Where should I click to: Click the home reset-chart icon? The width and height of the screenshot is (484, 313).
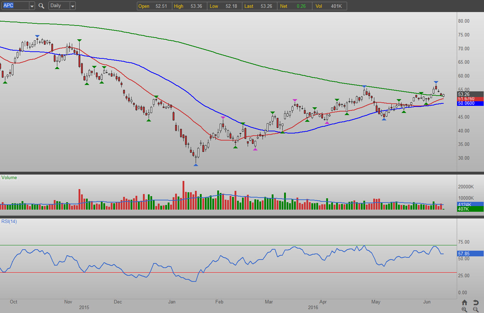click(465, 302)
